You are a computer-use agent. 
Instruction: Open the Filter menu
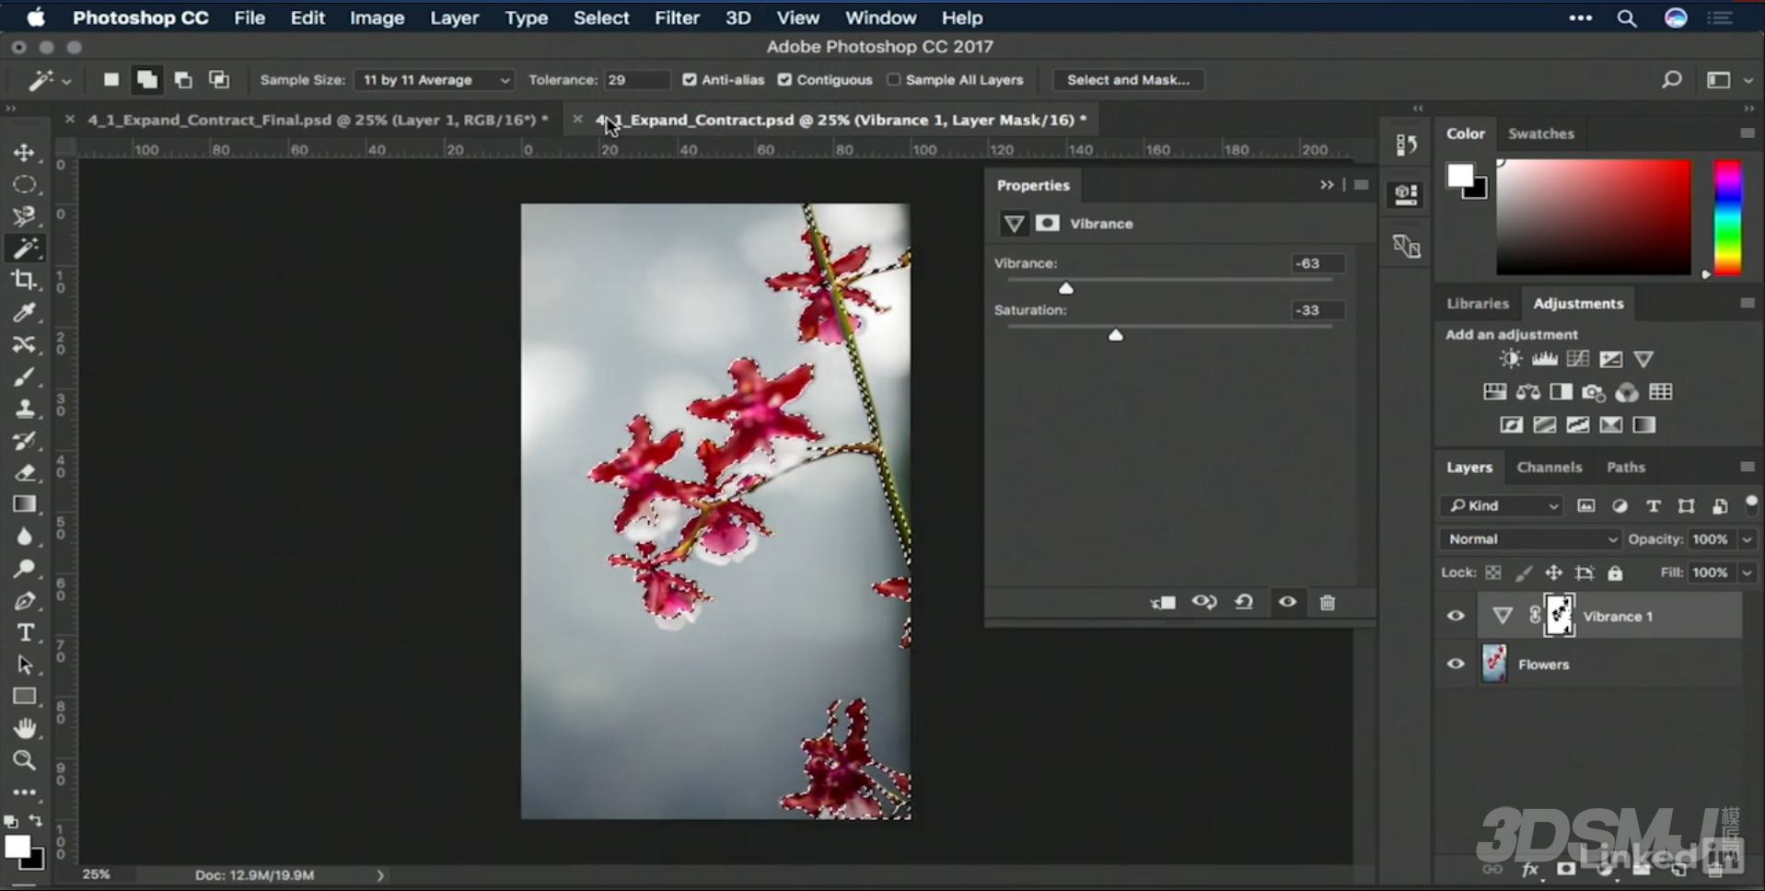(x=677, y=17)
